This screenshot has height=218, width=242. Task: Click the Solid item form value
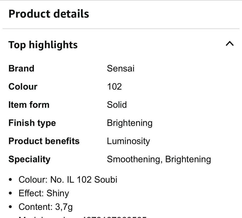click(x=117, y=105)
